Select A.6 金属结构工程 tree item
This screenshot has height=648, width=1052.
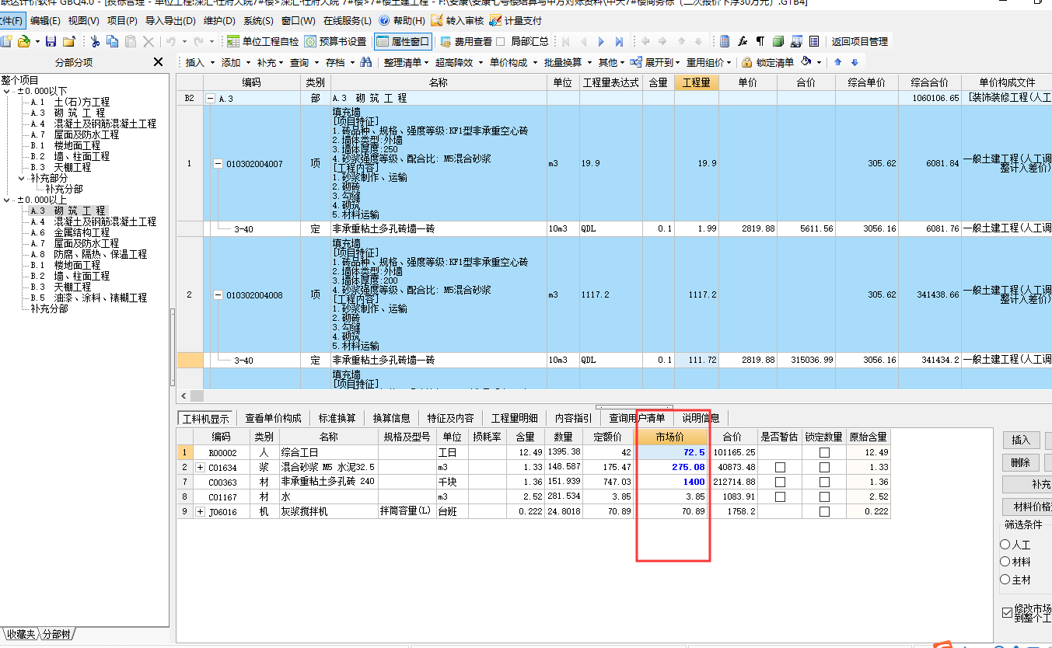click(70, 232)
